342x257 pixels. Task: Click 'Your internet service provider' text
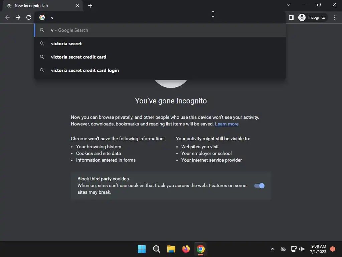click(x=211, y=160)
